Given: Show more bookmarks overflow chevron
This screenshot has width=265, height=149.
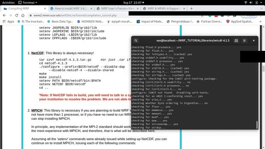Looking at the screenshot, I should point(260,22).
